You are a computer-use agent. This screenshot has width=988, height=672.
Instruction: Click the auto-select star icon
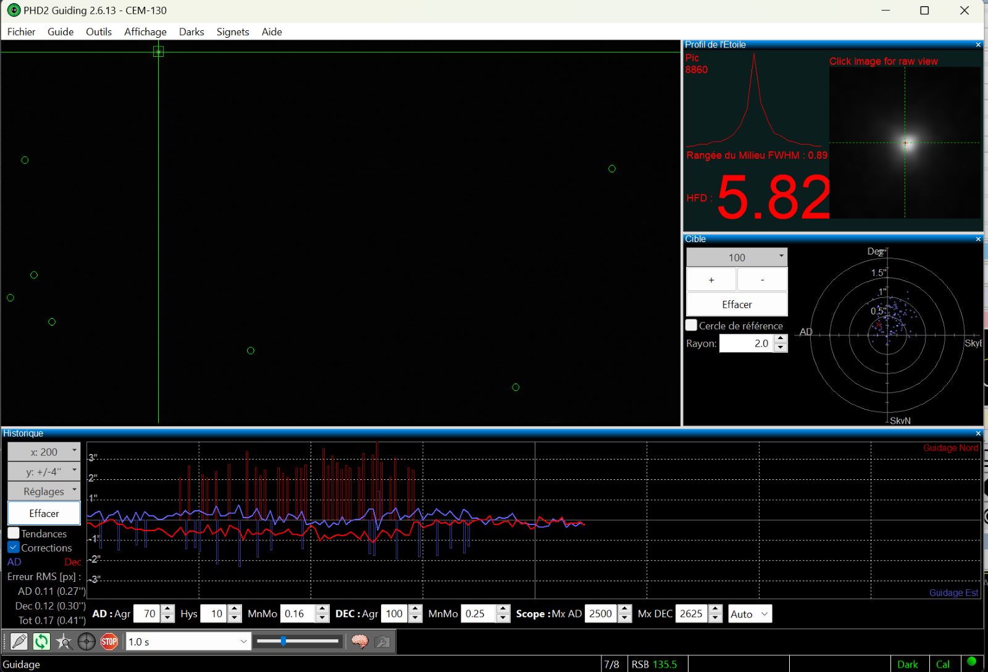pos(64,642)
